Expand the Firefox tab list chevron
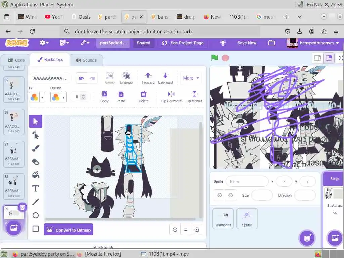The image size is (344, 258). point(299,17)
